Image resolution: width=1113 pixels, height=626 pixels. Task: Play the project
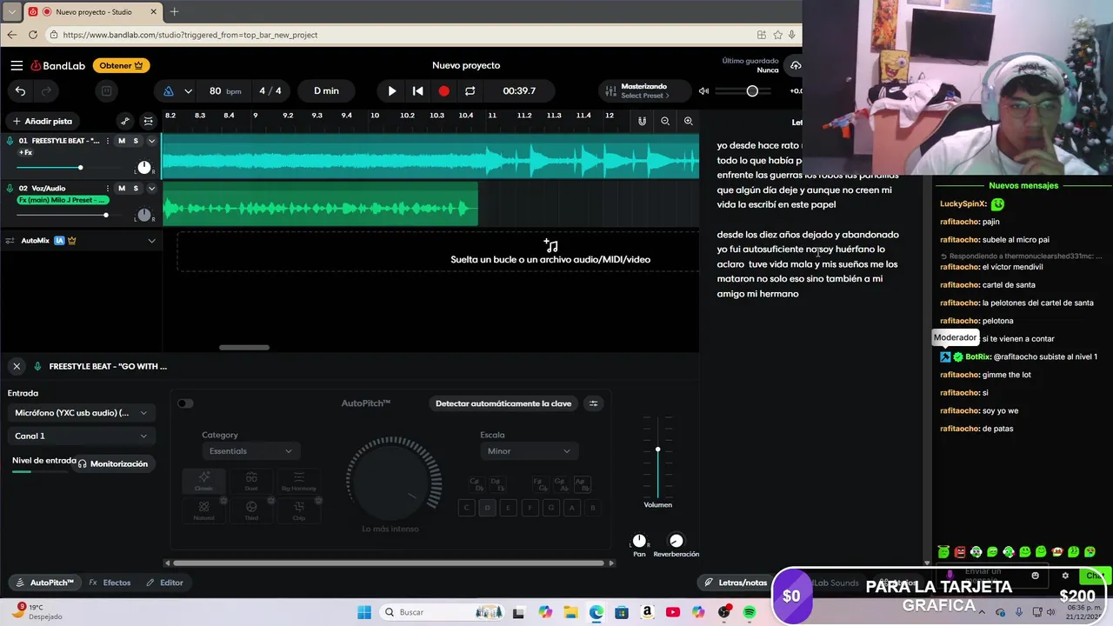391,90
